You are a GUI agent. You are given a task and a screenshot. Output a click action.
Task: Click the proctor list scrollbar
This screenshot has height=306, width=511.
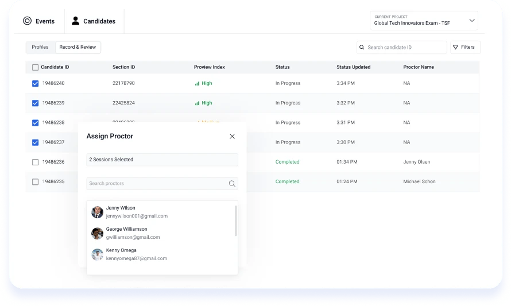pos(235,220)
